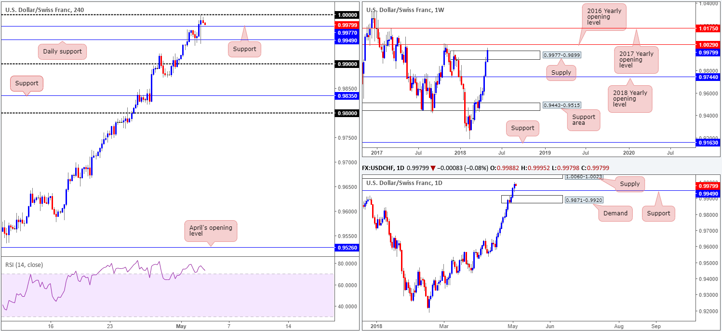Screen dimensions: 722x331
Task: Select the Demand callout on daily chart
Action: tap(615, 213)
